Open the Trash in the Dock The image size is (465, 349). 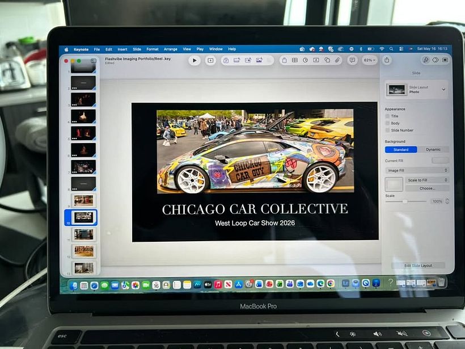[x=441, y=282]
